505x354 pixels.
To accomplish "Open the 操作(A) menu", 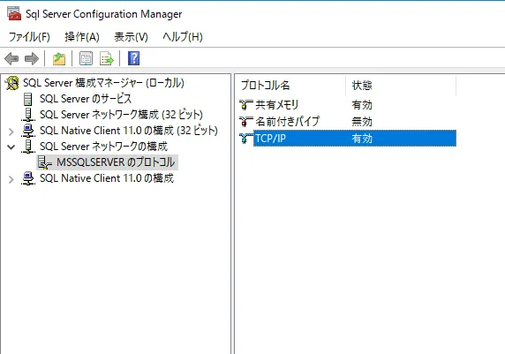I will tap(82, 37).
